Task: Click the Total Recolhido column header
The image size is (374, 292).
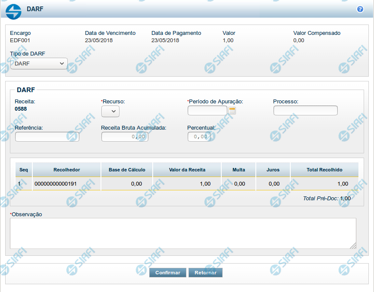Action: coord(324,170)
